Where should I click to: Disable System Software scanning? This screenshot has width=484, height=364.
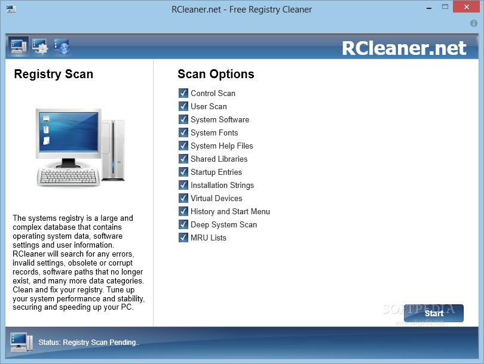pyautogui.click(x=183, y=119)
